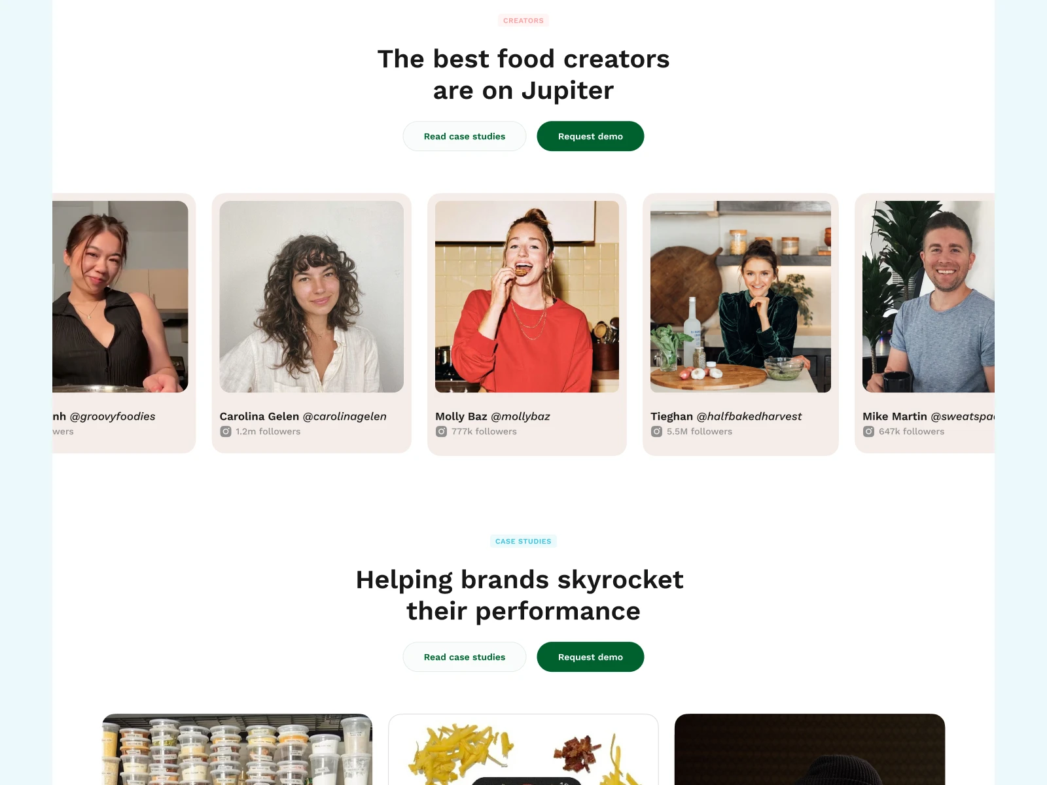The width and height of the screenshot is (1047, 785).
Task: Click Instagram icon beside 777k followers
Action: tap(442, 432)
